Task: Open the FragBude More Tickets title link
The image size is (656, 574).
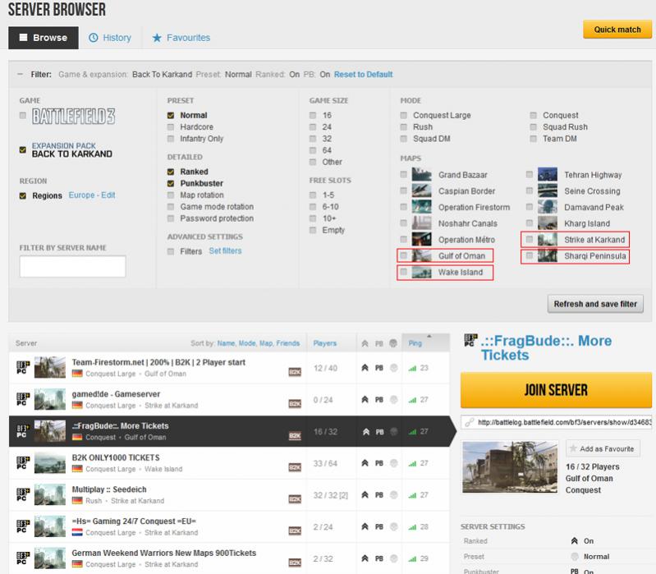Action: tap(546, 347)
